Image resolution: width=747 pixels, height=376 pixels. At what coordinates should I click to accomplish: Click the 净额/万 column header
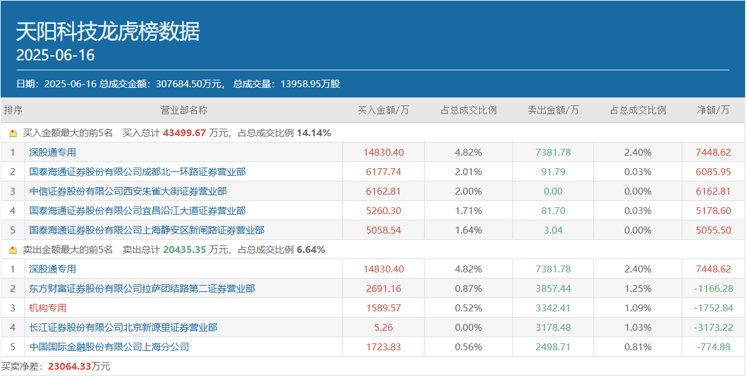click(x=713, y=110)
